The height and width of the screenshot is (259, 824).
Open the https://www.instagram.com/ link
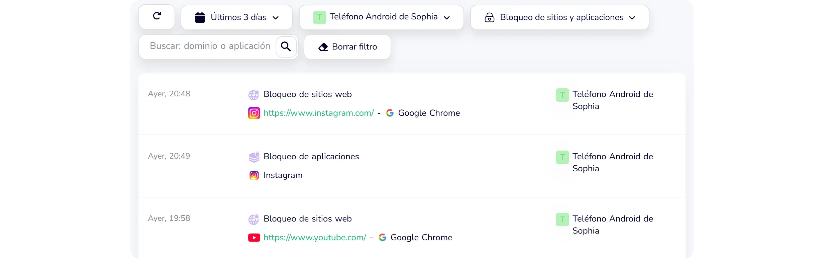319,113
